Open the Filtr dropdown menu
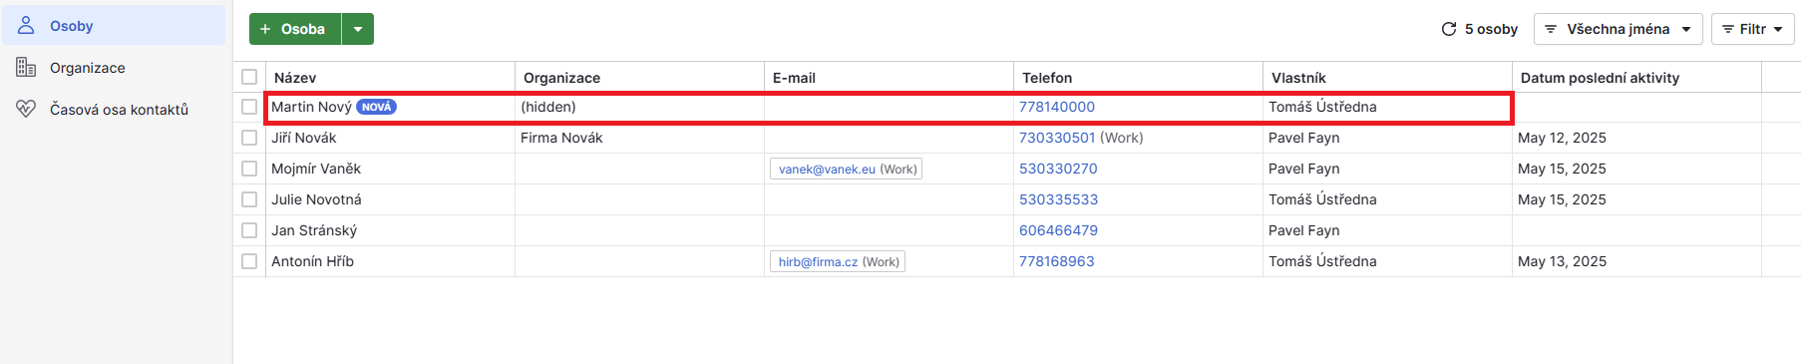1801x364 pixels. 1752,29
